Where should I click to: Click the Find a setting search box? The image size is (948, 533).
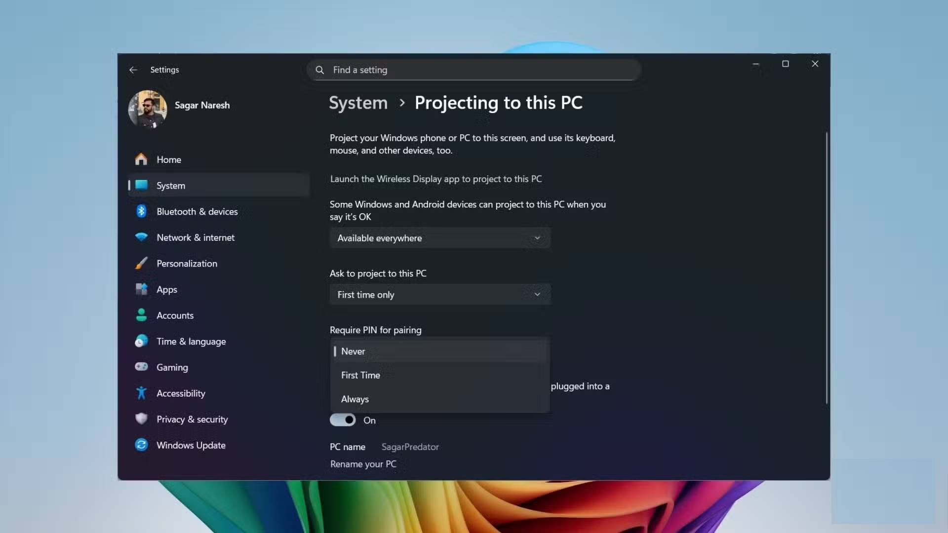[x=474, y=70]
